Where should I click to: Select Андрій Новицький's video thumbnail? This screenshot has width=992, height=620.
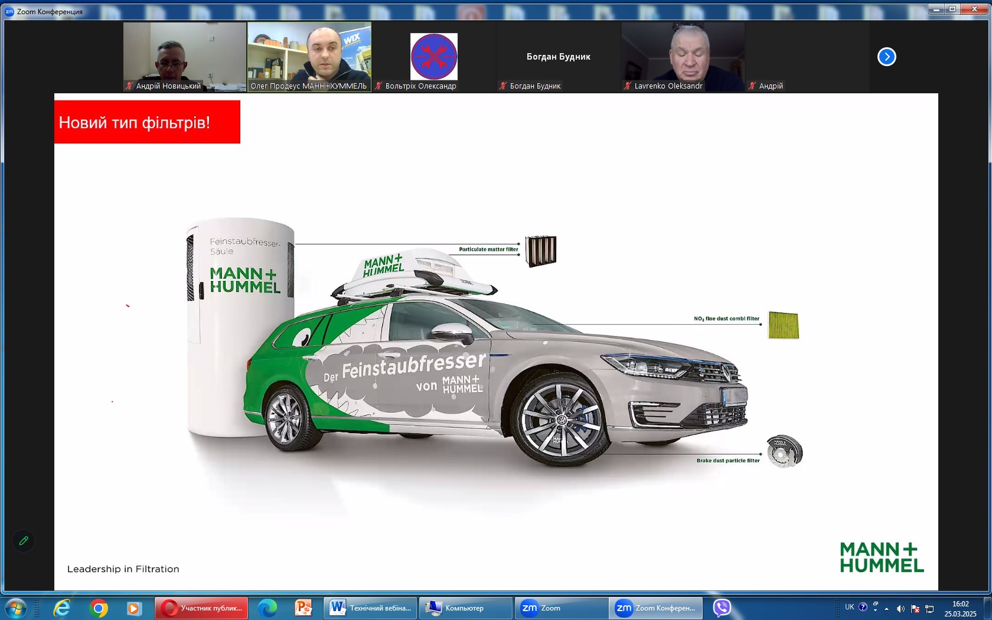coord(185,57)
